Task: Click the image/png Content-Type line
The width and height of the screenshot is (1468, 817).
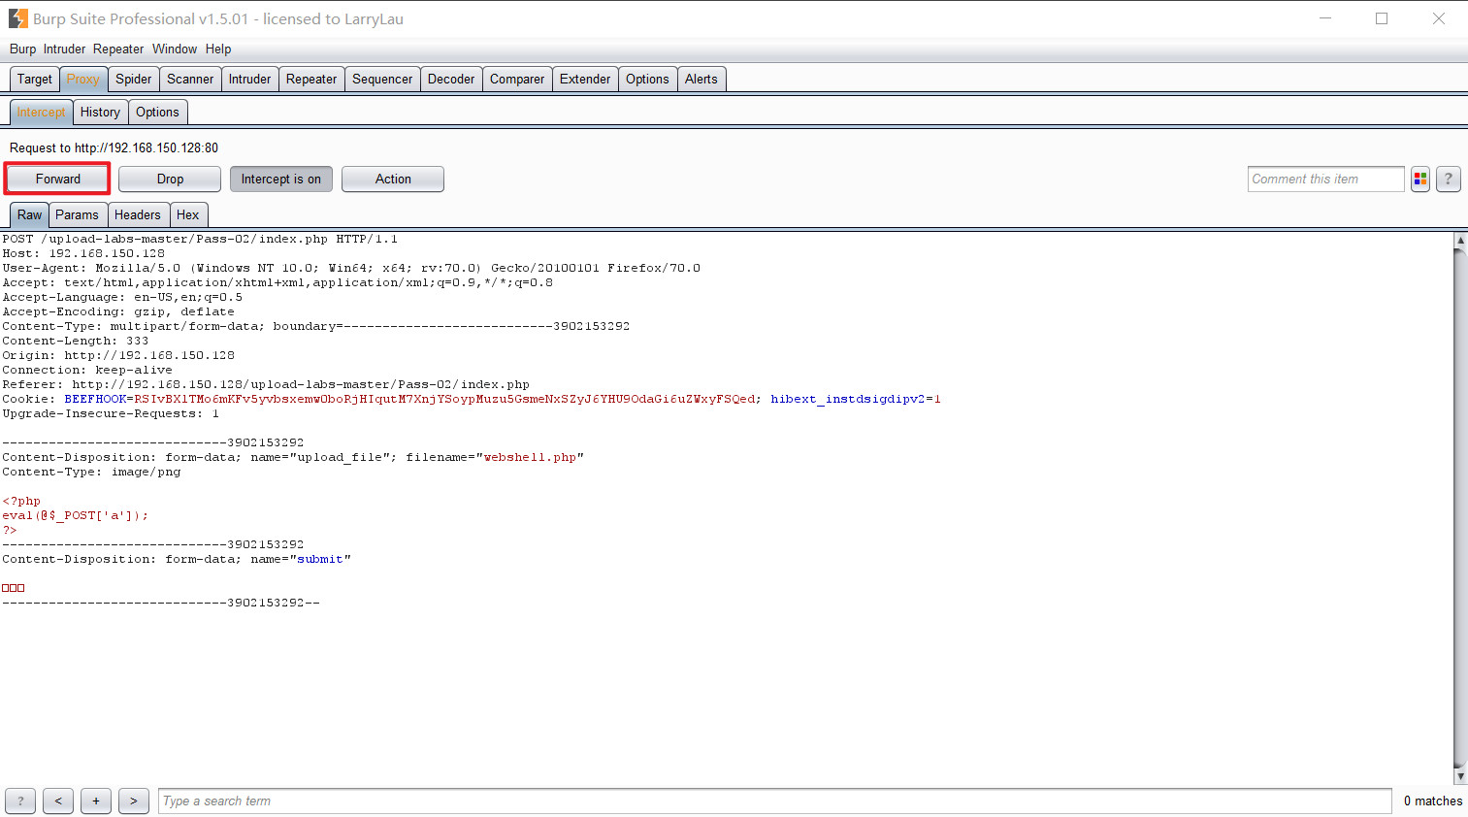Action: 91,472
